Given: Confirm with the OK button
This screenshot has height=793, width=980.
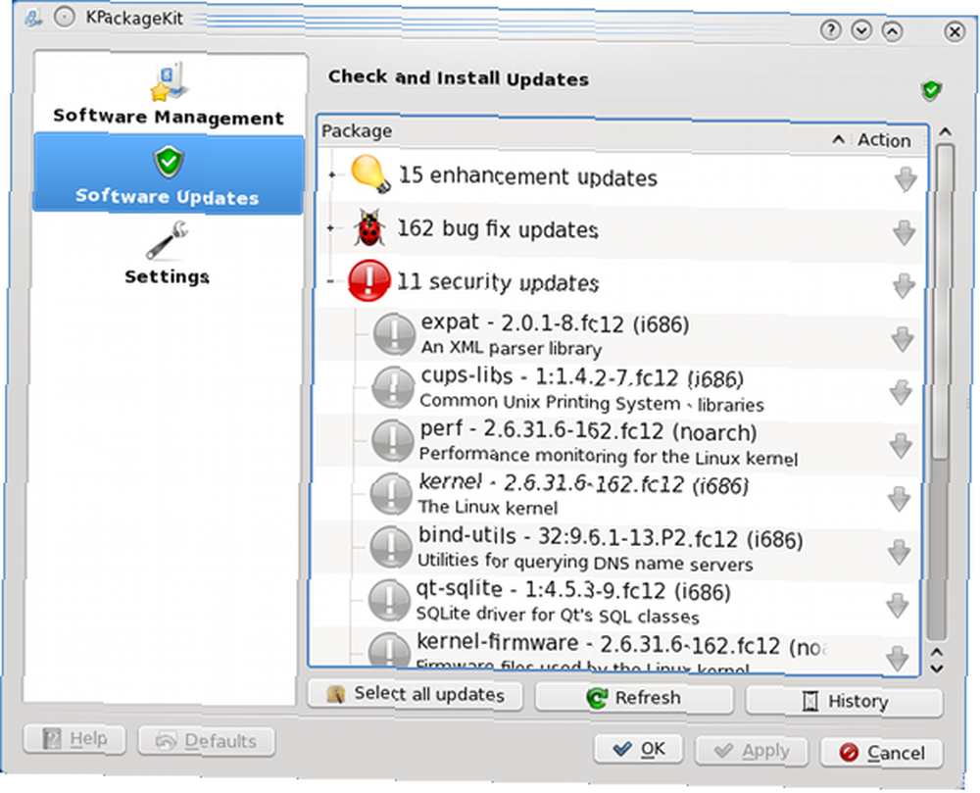Looking at the screenshot, I should [639, 749].
